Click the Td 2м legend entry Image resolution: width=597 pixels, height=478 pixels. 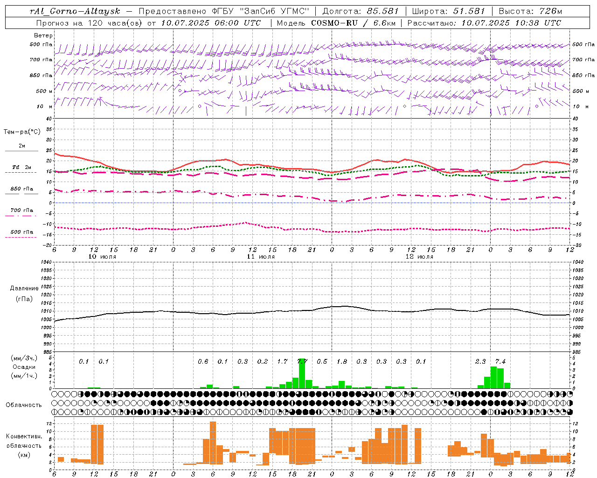pos(21,167)
